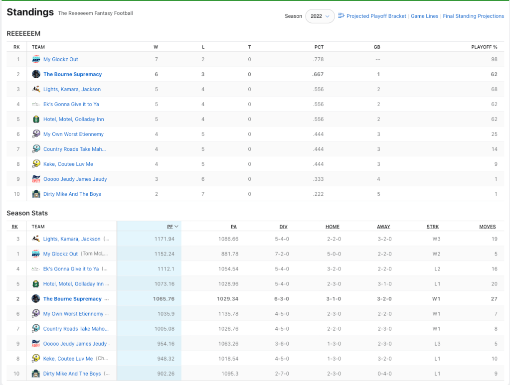This screenshot has height=385, width=510.
Task: Click Ooooo Jeudy James Jeudy logo in Season Stats
Action: click(x=36, y=344)
